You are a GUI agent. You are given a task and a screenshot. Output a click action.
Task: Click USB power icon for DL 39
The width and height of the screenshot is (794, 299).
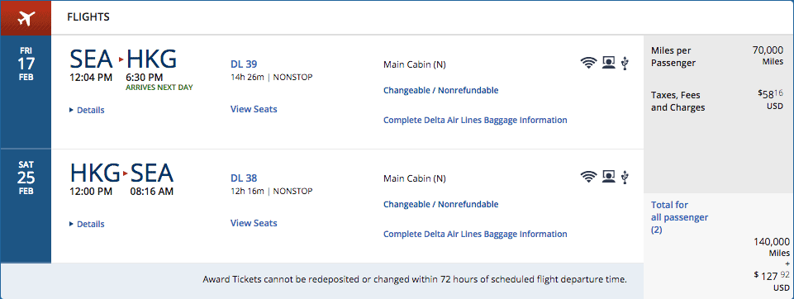click(x=625, y=63)
